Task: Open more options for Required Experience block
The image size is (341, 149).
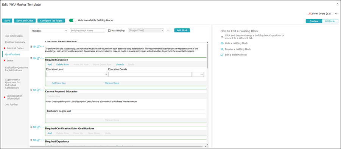Action: click(42, 140)
